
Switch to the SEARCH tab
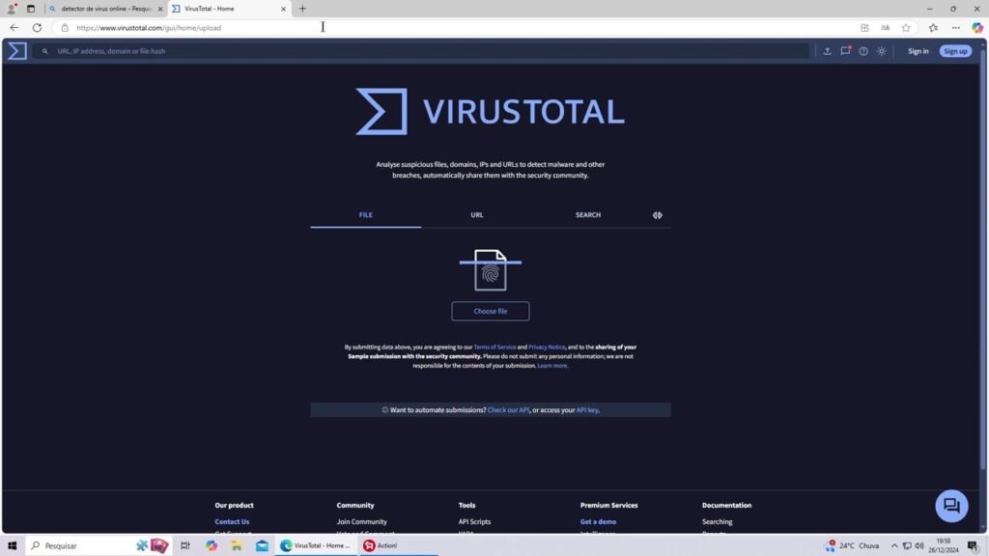coord(588,215)
